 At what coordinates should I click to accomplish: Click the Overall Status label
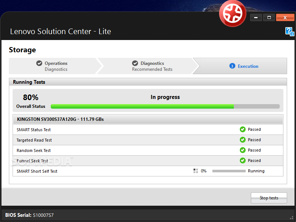tap(31, 106)
